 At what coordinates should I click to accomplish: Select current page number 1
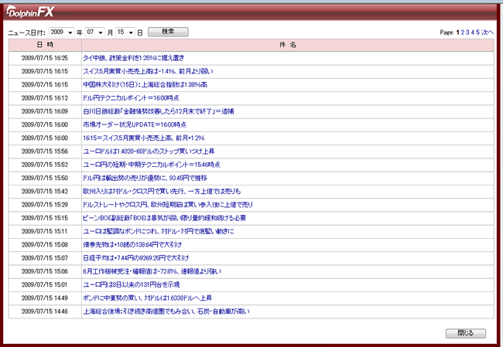tap(458, 32)
